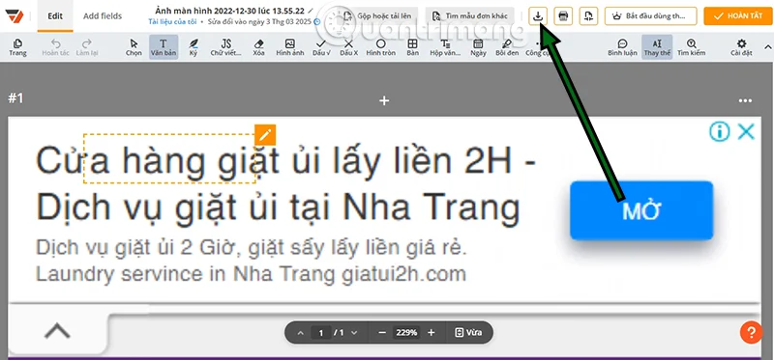This screenshot has height=360, width=774.
Task: Click the #1 page number label
Action: [15, 98]
